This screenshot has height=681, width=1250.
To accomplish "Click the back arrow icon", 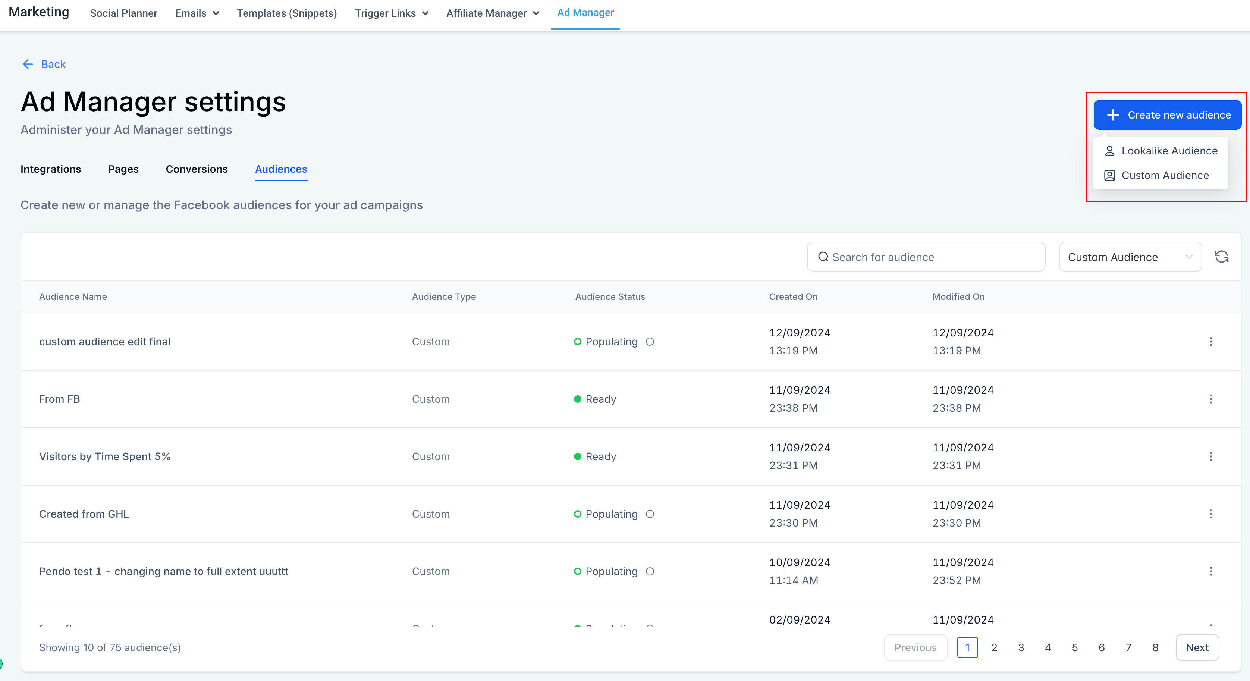I will pyautogui.click(x=28, y=64).
